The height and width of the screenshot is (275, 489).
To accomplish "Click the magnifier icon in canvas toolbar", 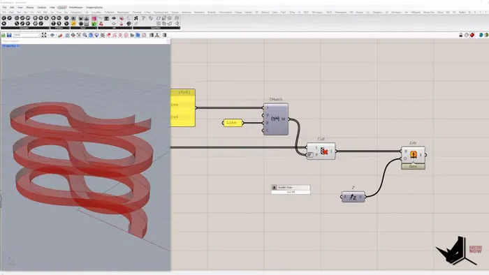I will tap(85, 35).
